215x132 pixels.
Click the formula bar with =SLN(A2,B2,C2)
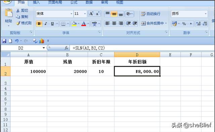click(x=142, y=48)
